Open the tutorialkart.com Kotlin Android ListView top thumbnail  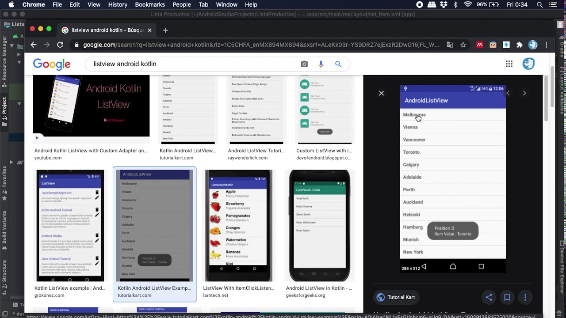[x=188, y=109]
